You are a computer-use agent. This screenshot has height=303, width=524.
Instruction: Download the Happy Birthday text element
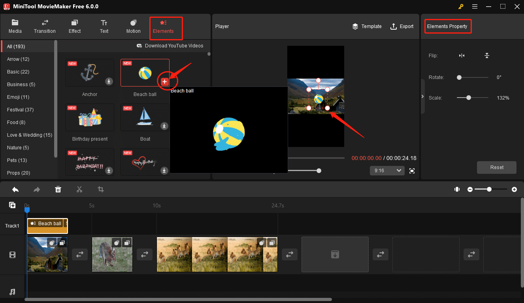tap(109, 171)
